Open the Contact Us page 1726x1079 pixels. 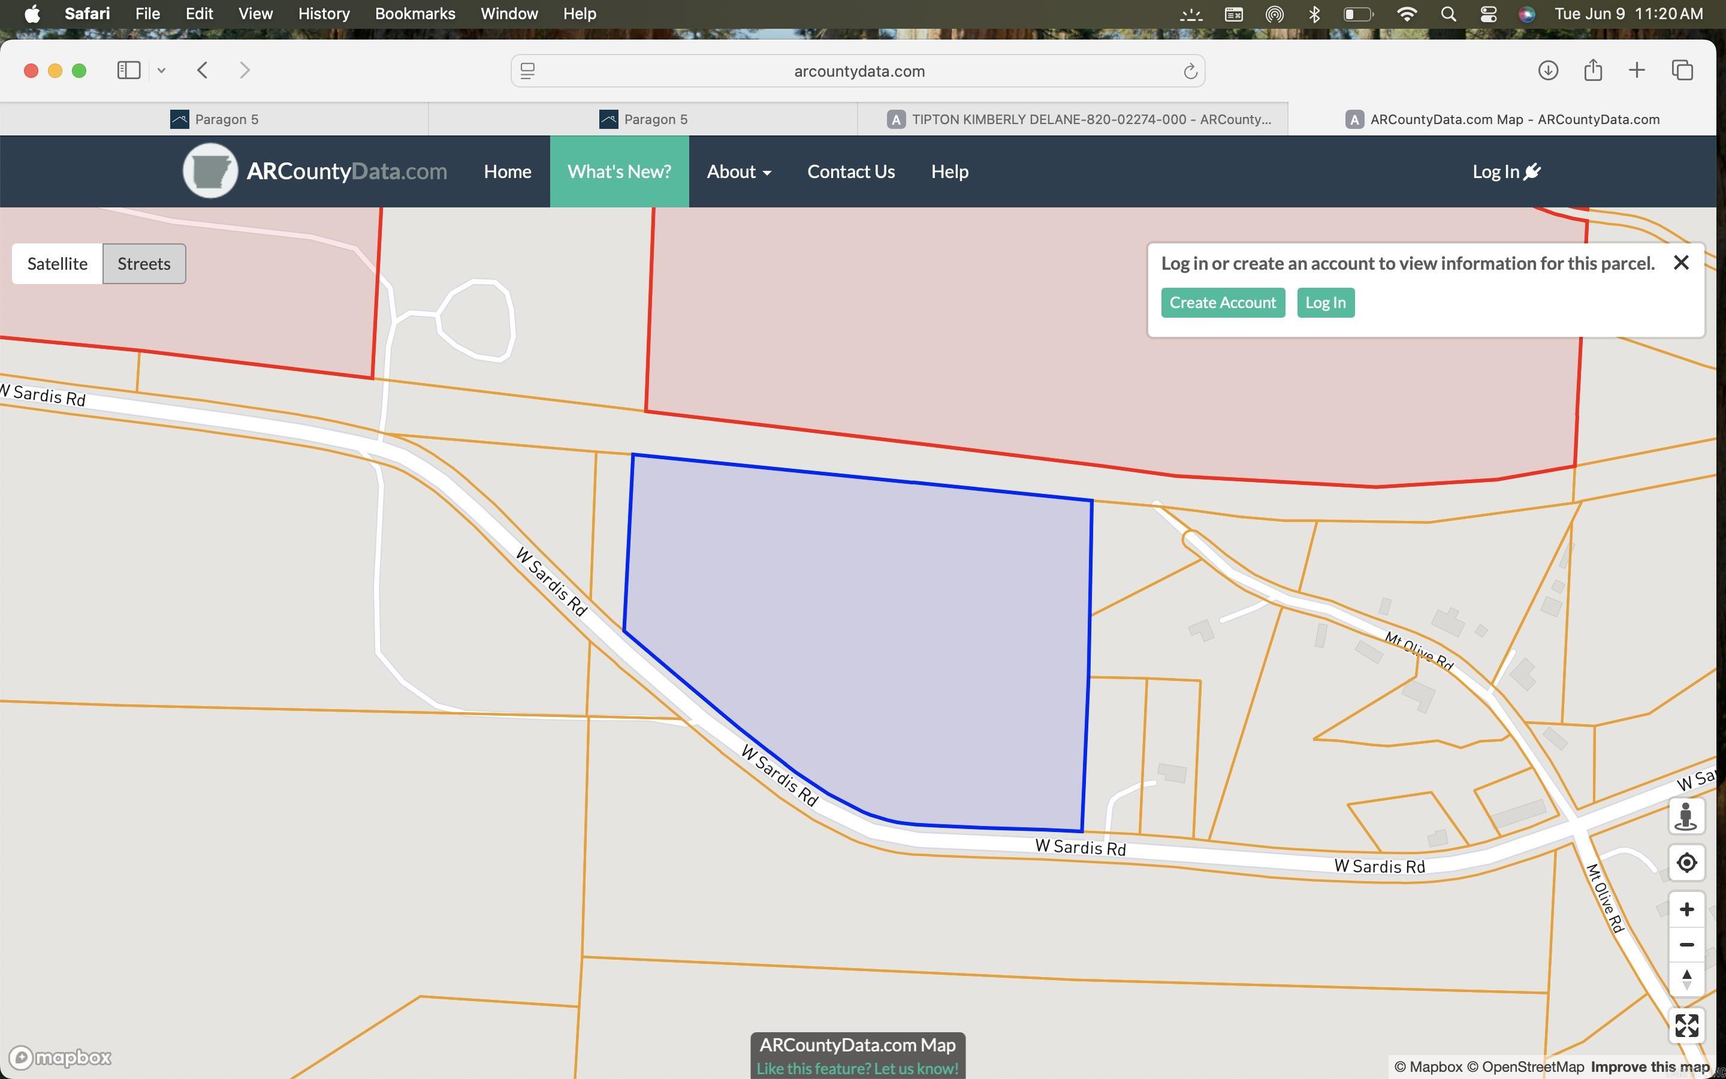851,171
